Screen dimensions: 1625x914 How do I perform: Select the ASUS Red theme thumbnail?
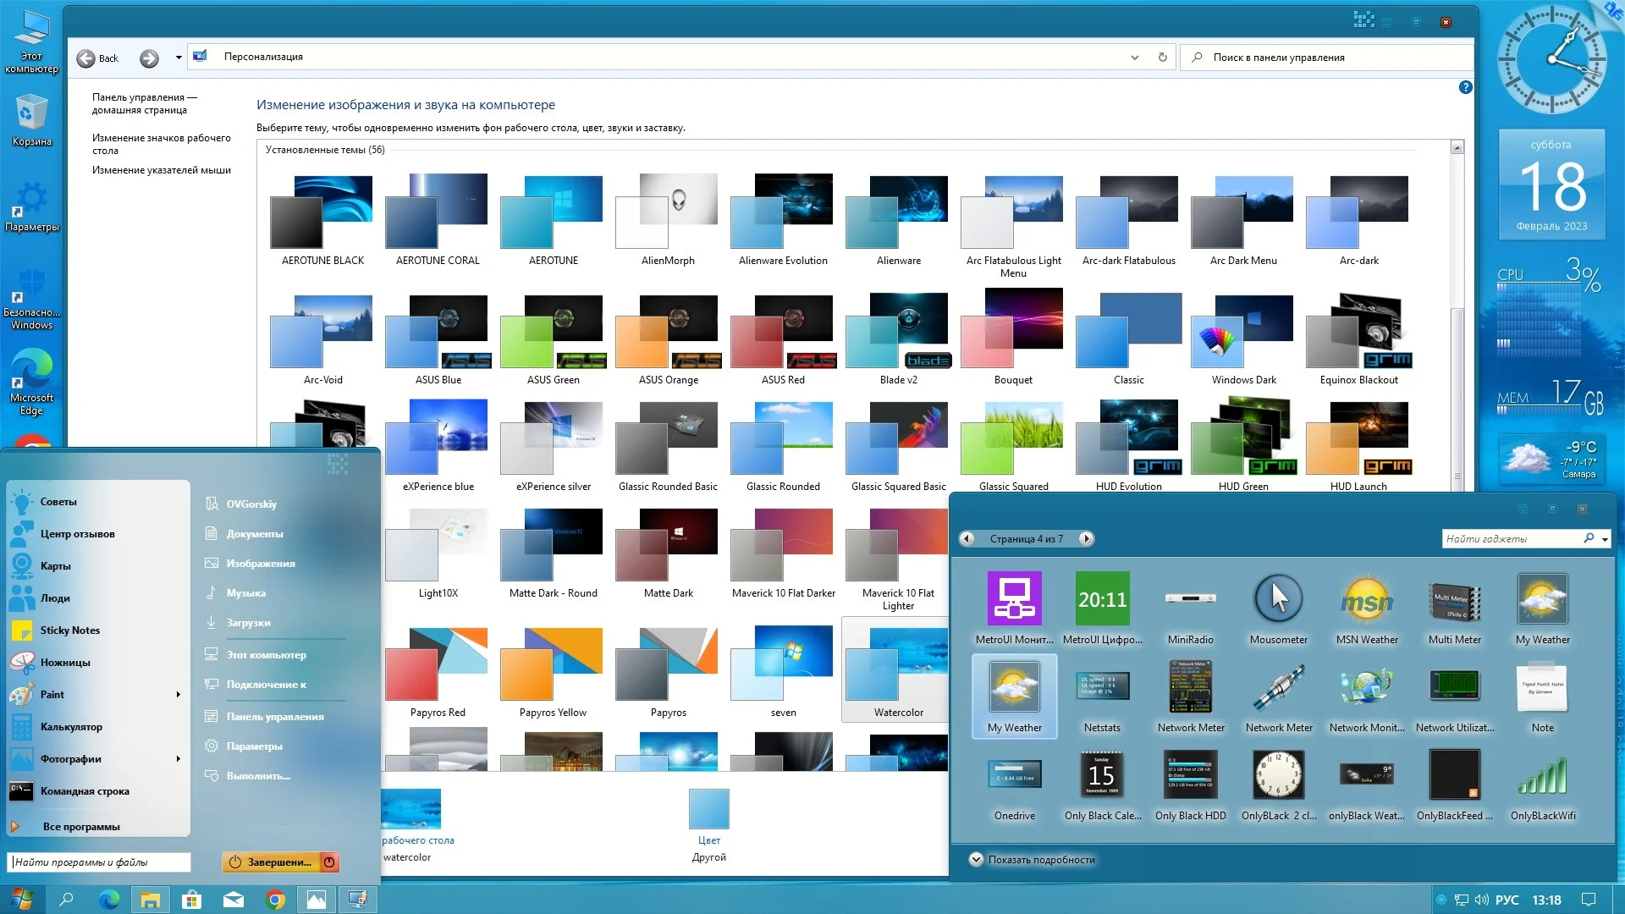point(783,332)
